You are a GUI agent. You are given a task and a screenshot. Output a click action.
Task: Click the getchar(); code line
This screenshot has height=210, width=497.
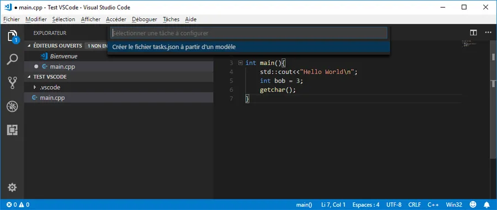(278, 90)
